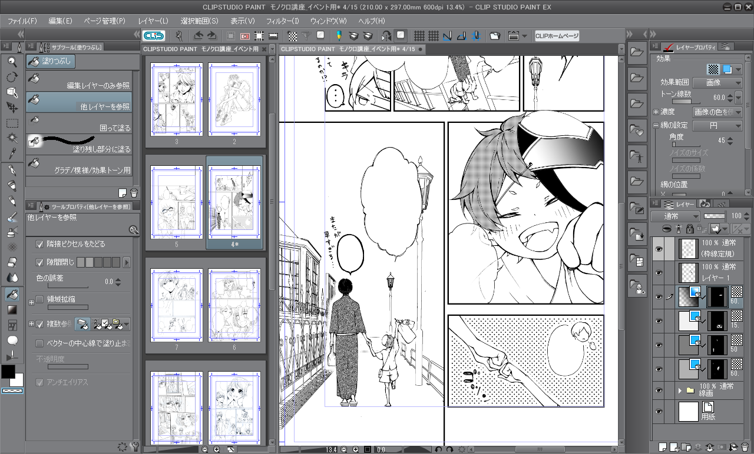Open page 2 thumbnail in the page manager
754x454 pixels.
(x=234, y=101)
